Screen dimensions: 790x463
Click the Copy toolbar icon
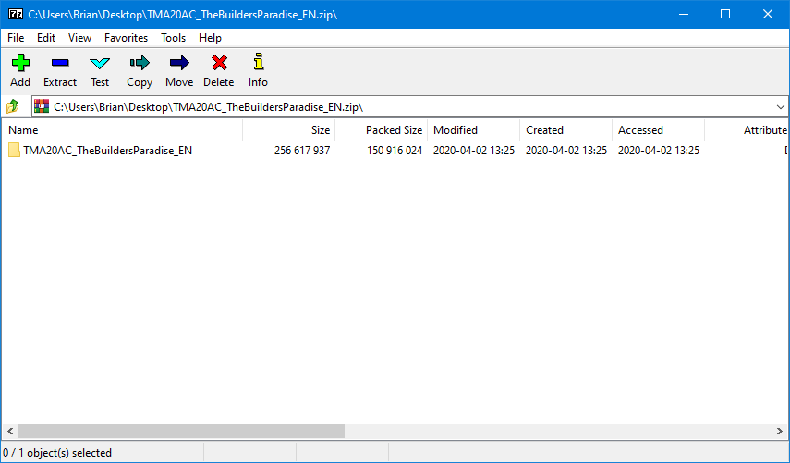(140, 63)
